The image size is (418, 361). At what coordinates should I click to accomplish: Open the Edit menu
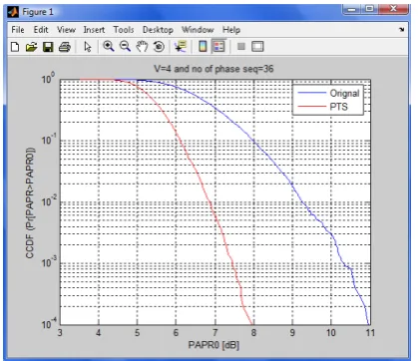tap(41, 30)
